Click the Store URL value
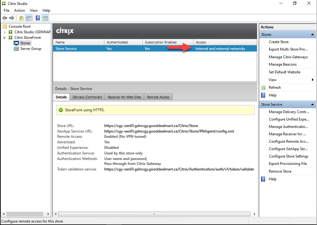Screen dimensions: 317x225 [x=151, y=126]
